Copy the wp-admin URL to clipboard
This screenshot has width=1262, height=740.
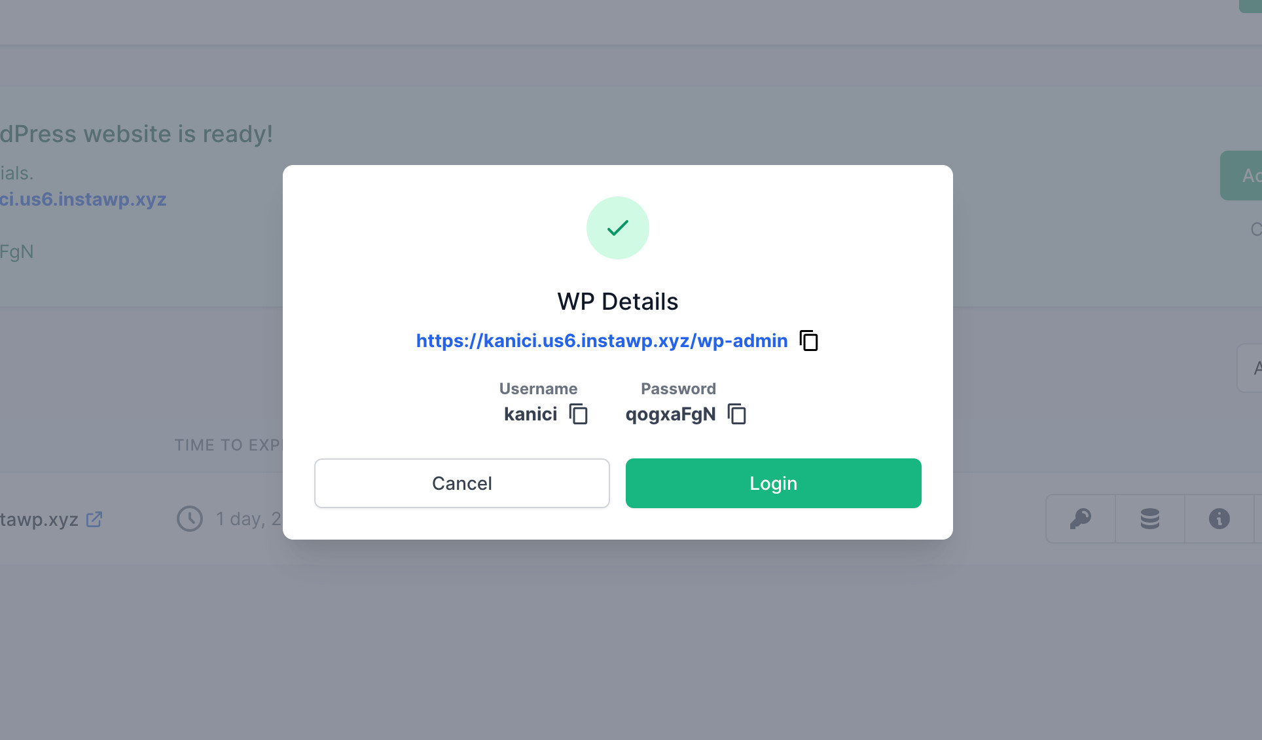pyautogui.click(x=809, y=341)
